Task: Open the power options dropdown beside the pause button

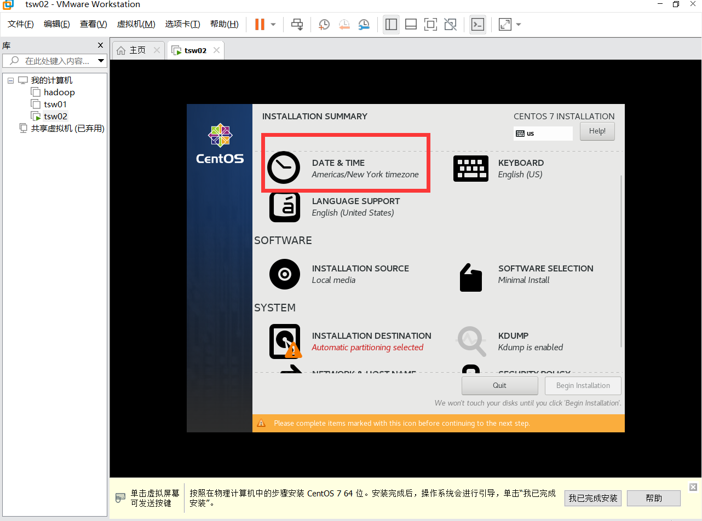Action: (273, 25)
